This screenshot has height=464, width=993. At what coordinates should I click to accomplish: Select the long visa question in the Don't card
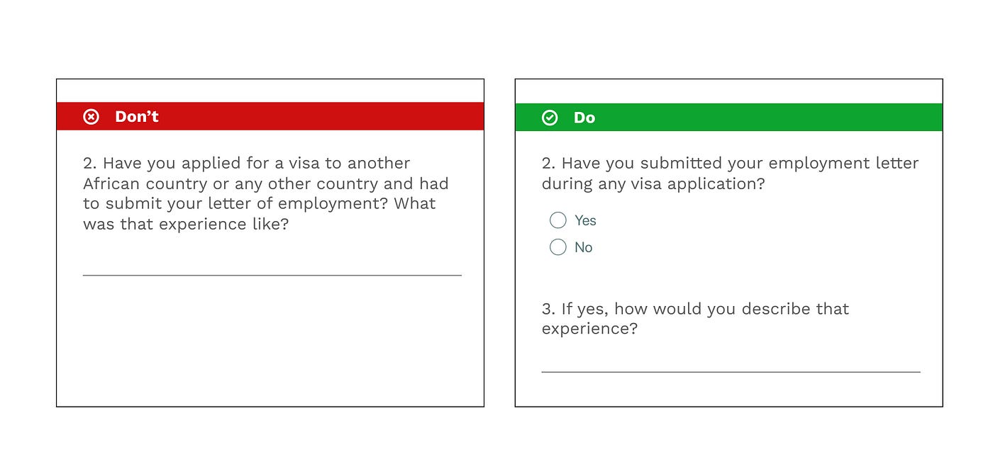266,193
